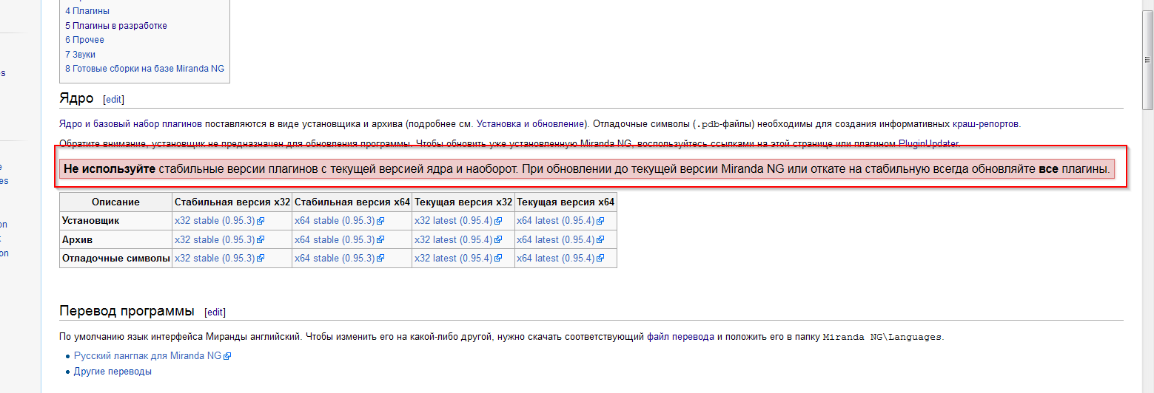Image resolution: width=1154 pixels, height=393 pixels.
Task: Click the Стабильная версия x32 column header
Action: point(232,202)
